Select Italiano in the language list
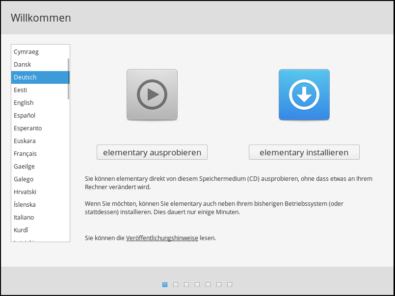The height and width of the screenshot is (296, 395). (x=24, y=218)
